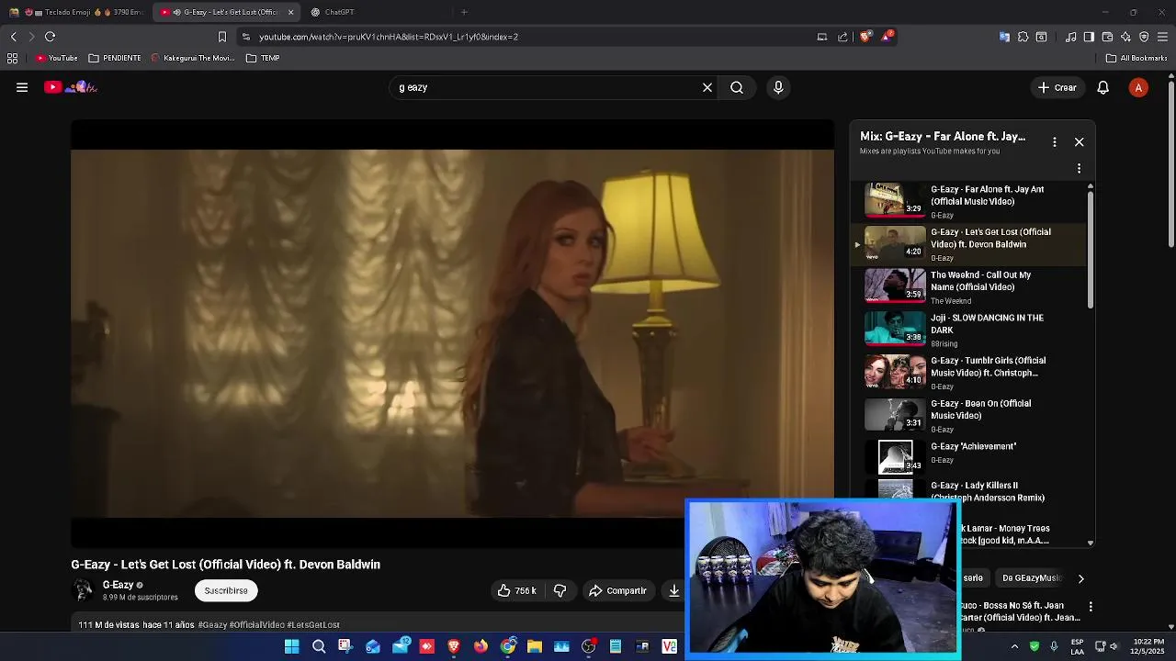Open YouTube notifications bell

(x=1103, y=87)
